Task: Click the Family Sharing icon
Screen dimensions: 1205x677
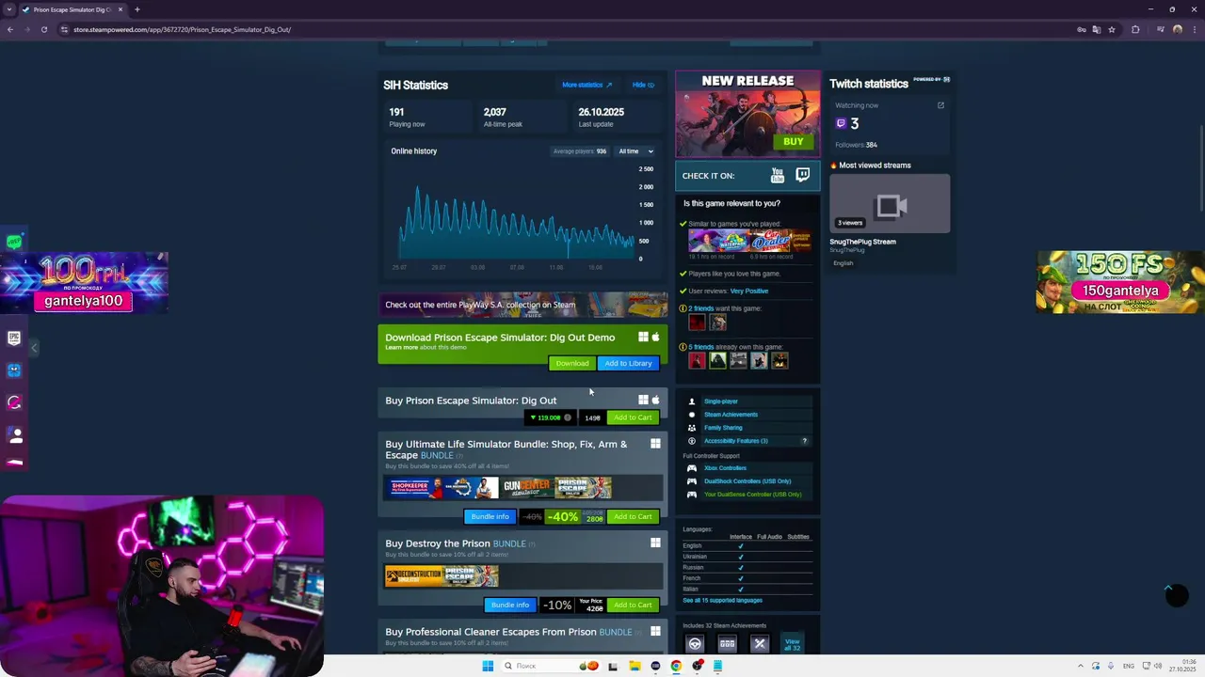Action: (692, 428)
